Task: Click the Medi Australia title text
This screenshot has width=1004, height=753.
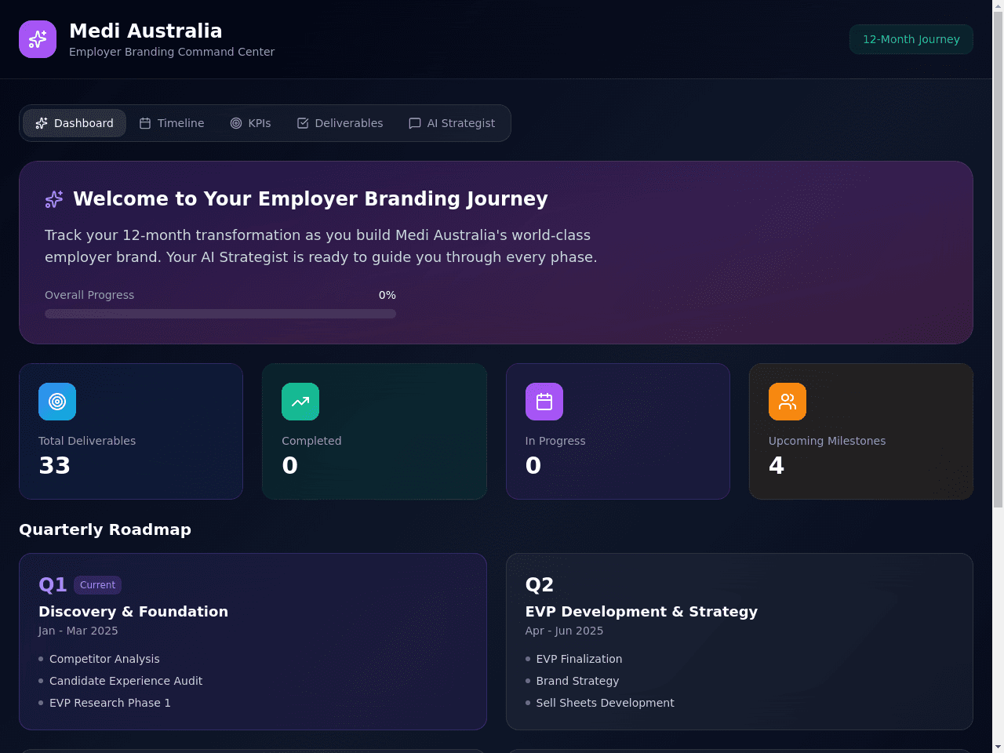Action: click(146, 31)
